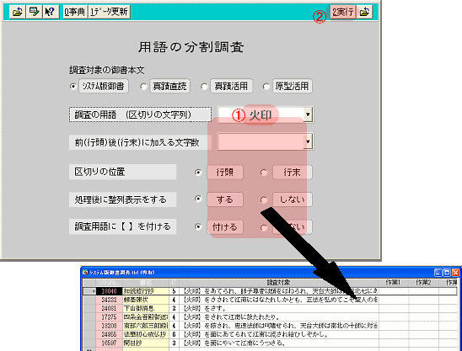The width and height of the screenshot is (462, 351).
Task: Click the table window's title bar icon
Action: click(x=85, y=273)
